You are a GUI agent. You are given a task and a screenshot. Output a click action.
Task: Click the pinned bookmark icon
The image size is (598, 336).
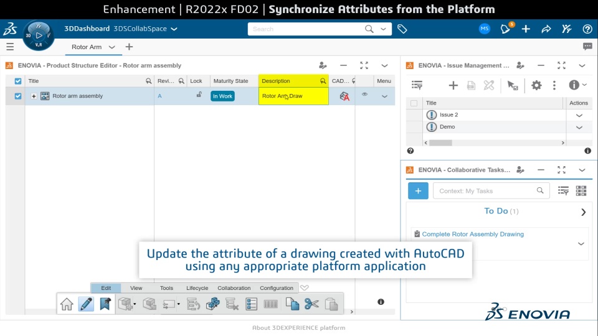[x=105, y=304]
